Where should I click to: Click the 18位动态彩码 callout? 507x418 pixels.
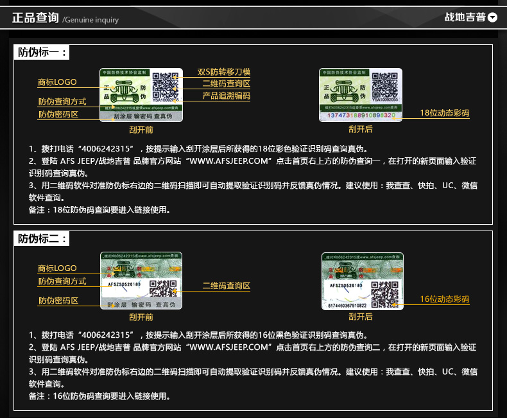pyautogui.click(x=445, y=113)
